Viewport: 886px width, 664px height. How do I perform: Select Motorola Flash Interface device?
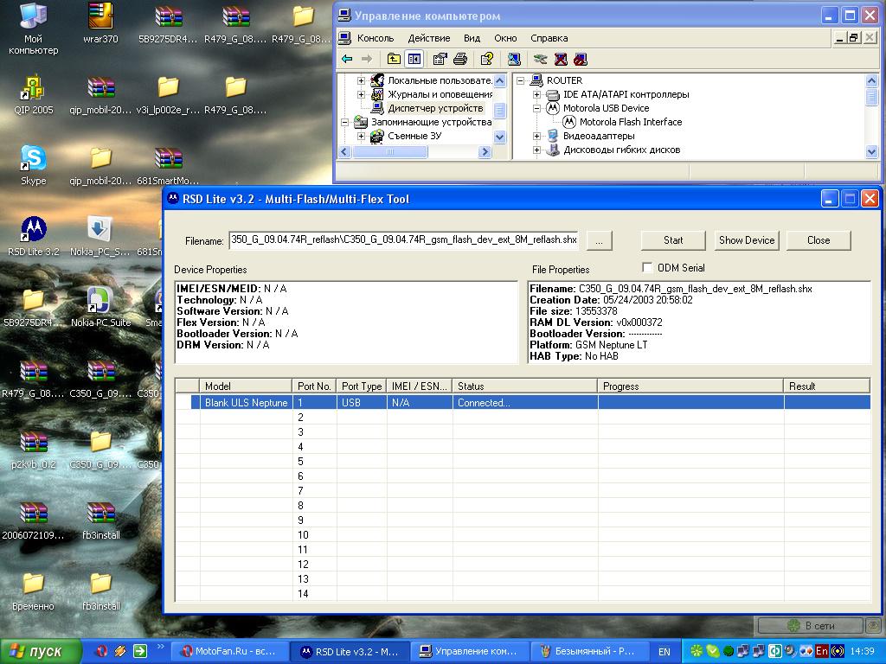tap(631, 122)
